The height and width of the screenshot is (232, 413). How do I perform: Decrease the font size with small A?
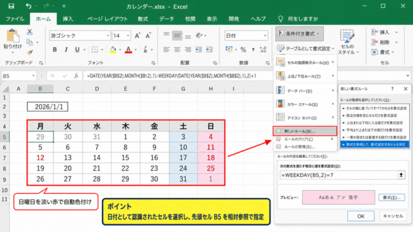tap(148, 35)
